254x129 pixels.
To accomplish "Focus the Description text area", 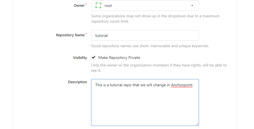I will pyautogui.click(x=145, y=102).
